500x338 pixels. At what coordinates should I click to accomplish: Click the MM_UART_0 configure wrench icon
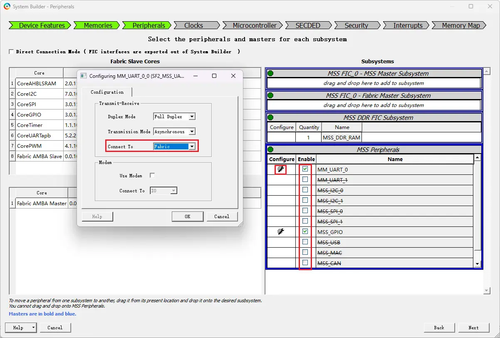coord(281,169)
